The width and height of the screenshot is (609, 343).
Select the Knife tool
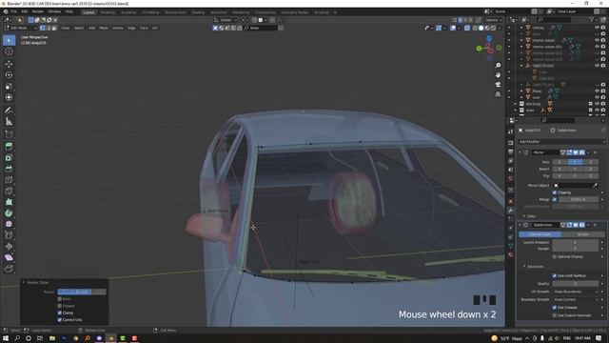pos(9,191)
